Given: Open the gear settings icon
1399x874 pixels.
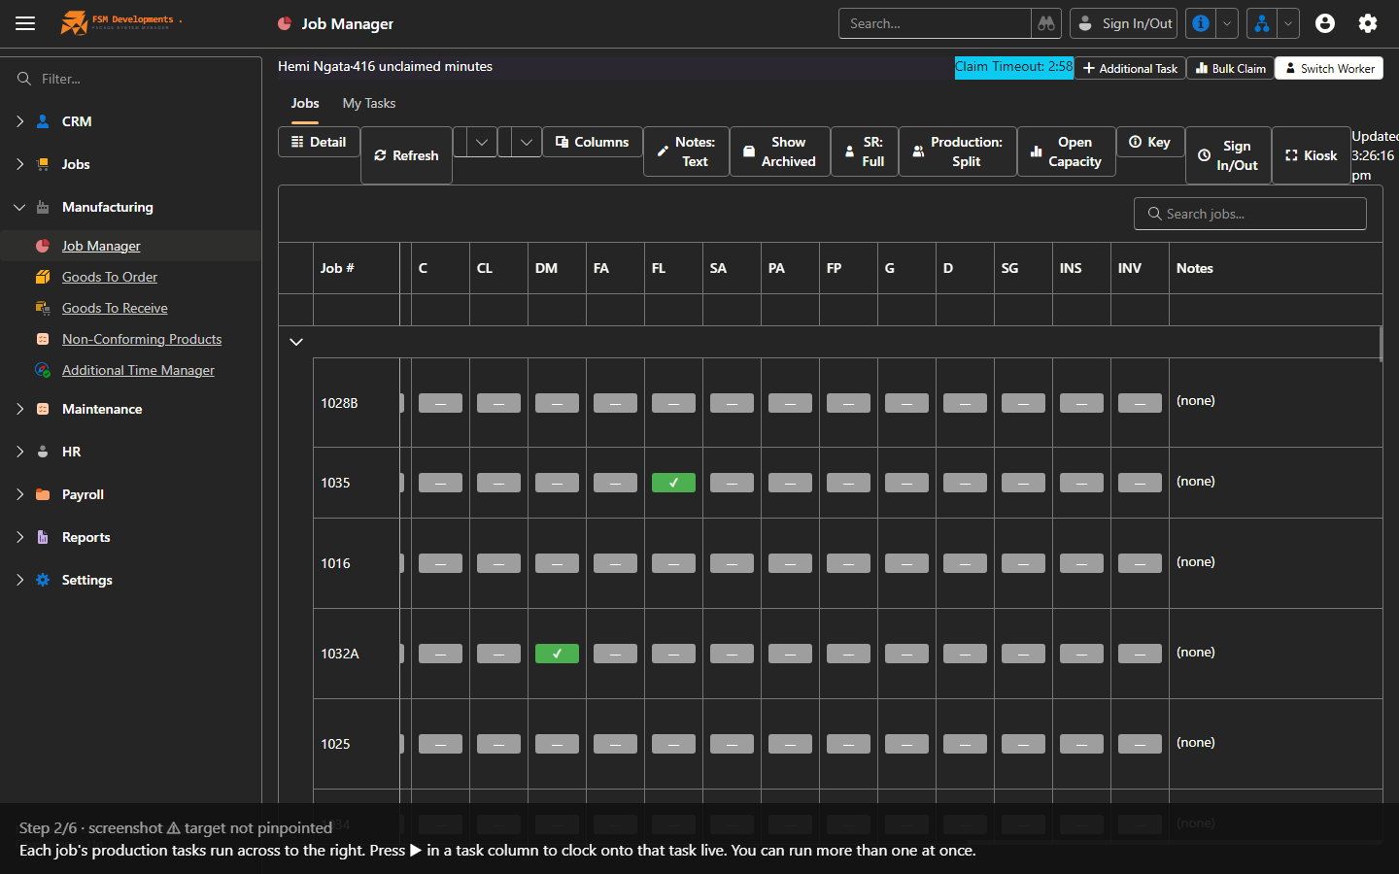Looking at the screenshot, I should click(1368, 23).
